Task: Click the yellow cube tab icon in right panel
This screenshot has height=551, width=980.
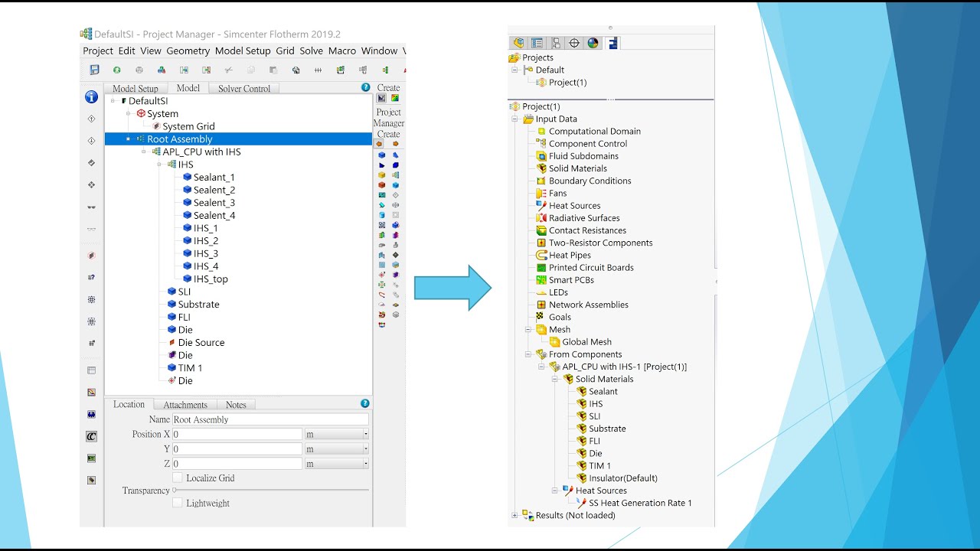Action: coord(519,43)
